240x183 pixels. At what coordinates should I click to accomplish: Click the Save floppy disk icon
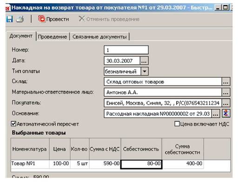(10, 19)
